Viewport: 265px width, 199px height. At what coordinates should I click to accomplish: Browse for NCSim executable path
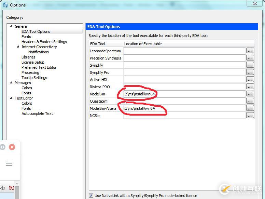250,116
